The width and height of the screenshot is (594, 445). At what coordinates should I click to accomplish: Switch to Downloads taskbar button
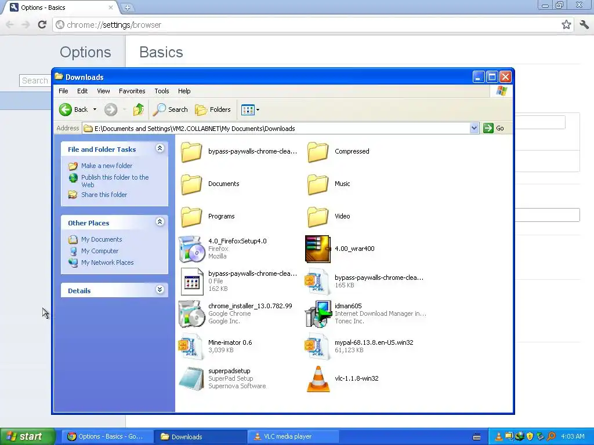pyautogui.click(x=200, y=437)
